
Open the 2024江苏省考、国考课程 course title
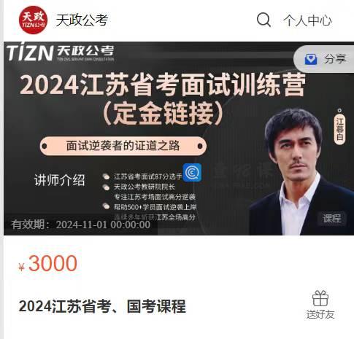102,306
